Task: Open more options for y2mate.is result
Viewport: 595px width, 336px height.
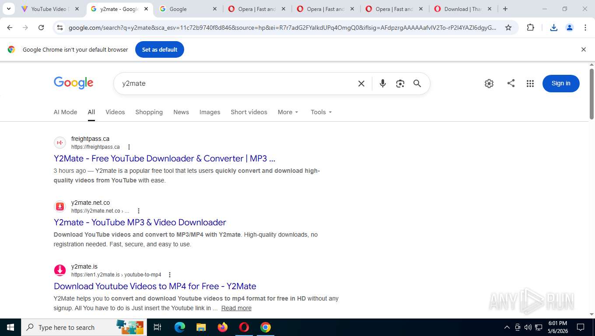Action: pos(170,275)
